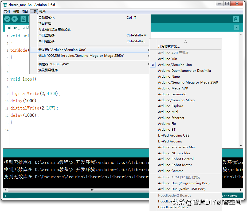The height and width of the screenshot is (211, 247).
Task: Click 烧录引导程序 burn bootloader entry
Action: click(48, 70)
